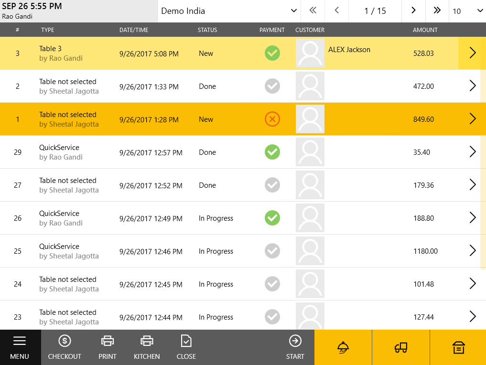Select the takeaway store icon
This screenshot has width=486, height=365.
(458, 347)
